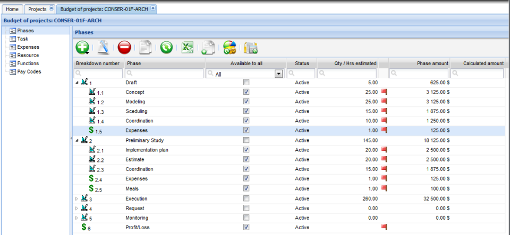Click the Copy document icon

coord(146,47)
